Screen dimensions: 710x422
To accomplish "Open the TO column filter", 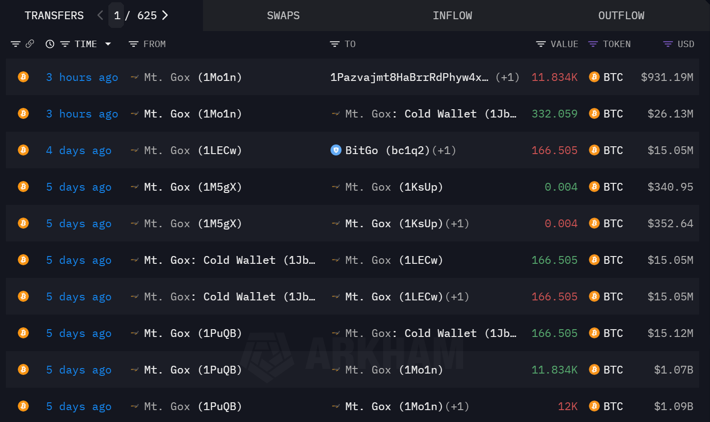I will pos(335,44).
